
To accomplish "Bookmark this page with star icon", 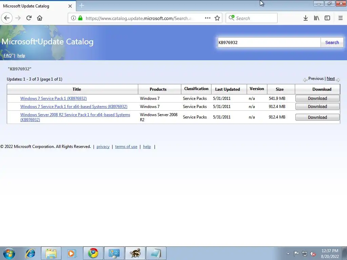I will pos(217,18).
